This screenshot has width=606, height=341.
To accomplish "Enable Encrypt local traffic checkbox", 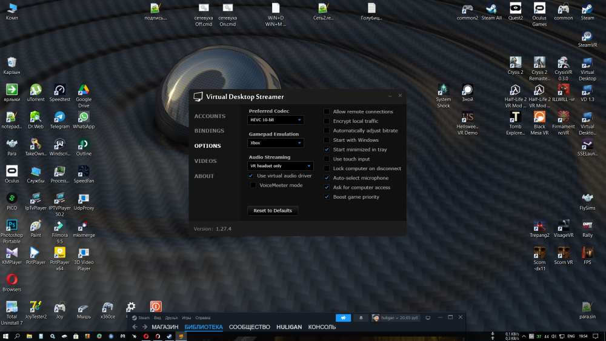I will click(327, 121).
